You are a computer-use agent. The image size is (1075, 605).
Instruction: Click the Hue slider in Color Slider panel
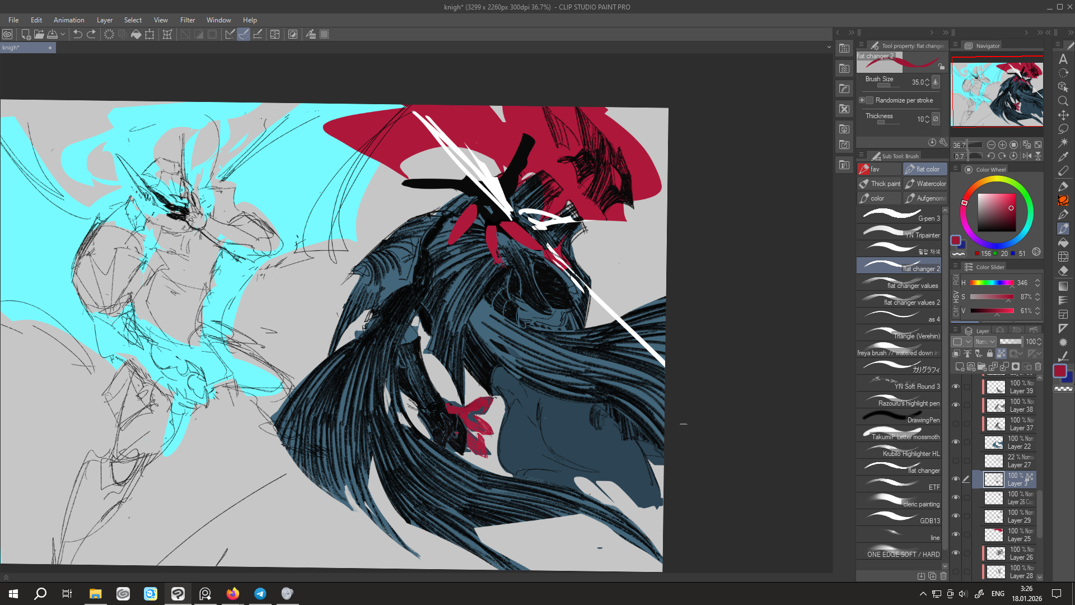click(x=992, y=283)
